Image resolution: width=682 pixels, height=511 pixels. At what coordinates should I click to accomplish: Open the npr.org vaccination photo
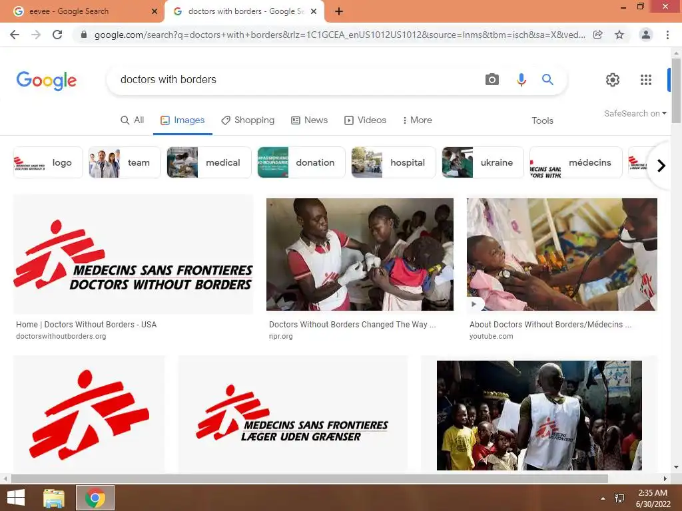tap(360, 254)
